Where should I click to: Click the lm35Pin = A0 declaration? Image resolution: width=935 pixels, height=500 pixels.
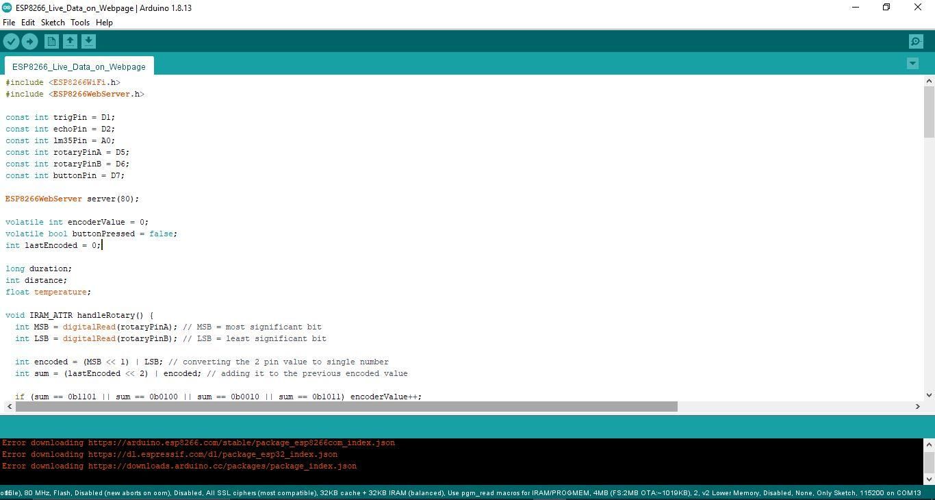click(60, 140)
